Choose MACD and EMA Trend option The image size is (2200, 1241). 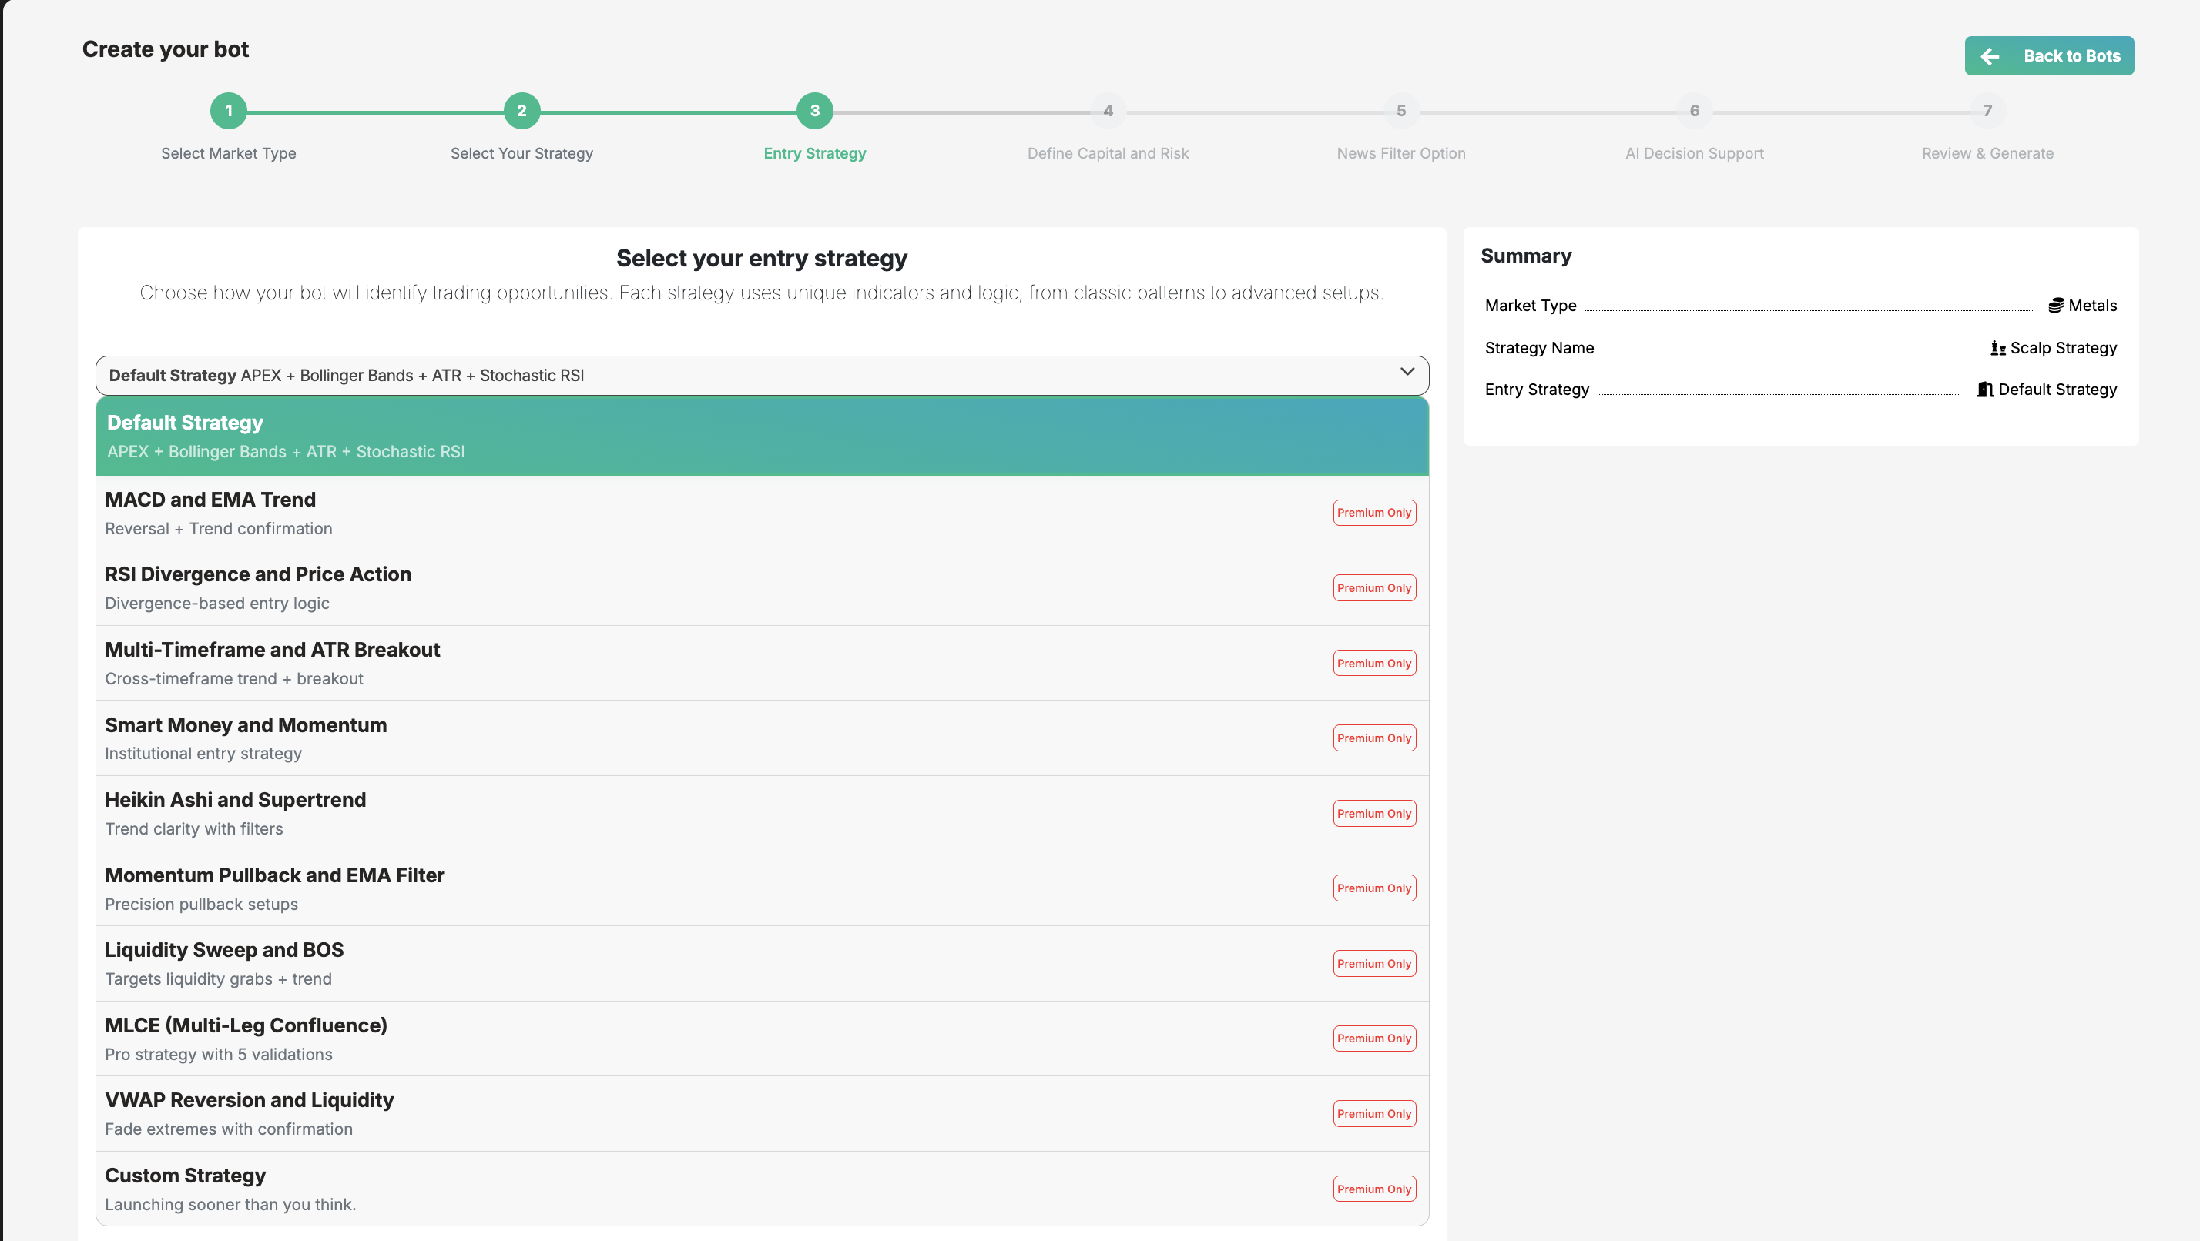coord(683,513)
